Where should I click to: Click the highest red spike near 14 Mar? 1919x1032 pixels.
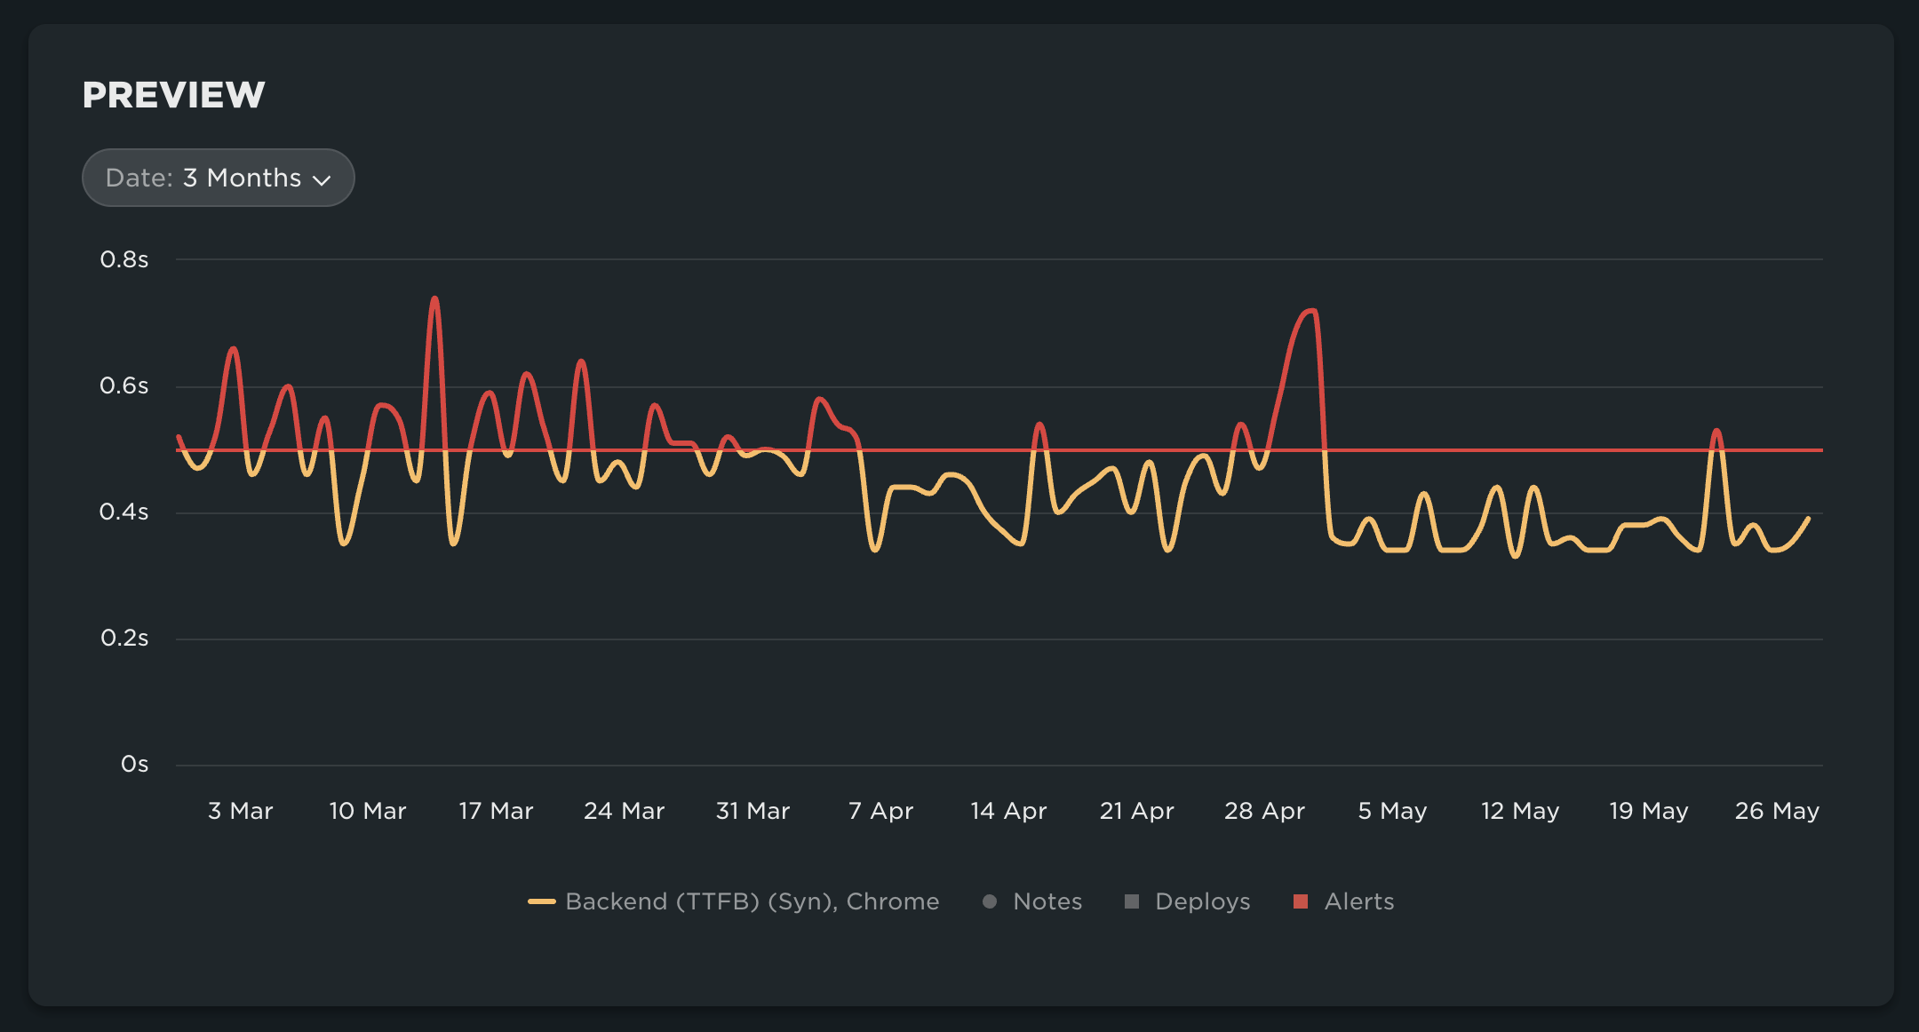coord(434,300)
